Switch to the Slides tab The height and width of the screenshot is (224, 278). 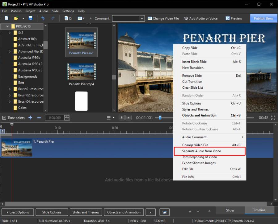230,210
